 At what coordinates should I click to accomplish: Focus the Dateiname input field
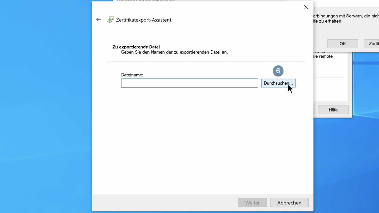pyautogui.click(x=189, y=83)
